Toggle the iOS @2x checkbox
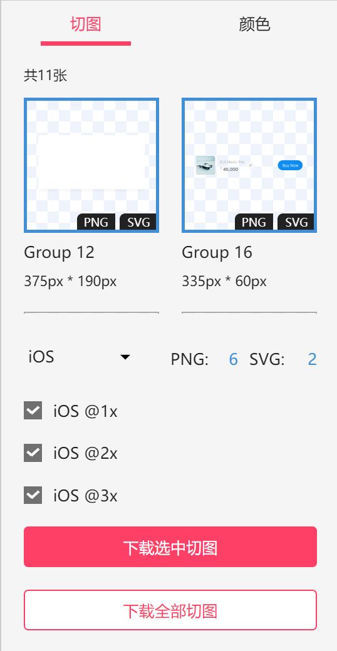Screen dimensions: 337x651 click(33, 453)
